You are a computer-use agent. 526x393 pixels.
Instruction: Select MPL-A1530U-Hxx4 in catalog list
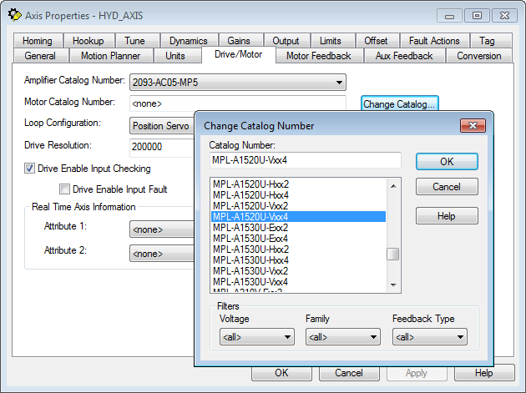(x=250, y=259)
